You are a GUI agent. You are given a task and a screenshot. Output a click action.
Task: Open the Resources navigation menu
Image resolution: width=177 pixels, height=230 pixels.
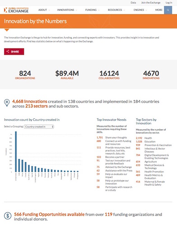point(116,10)
